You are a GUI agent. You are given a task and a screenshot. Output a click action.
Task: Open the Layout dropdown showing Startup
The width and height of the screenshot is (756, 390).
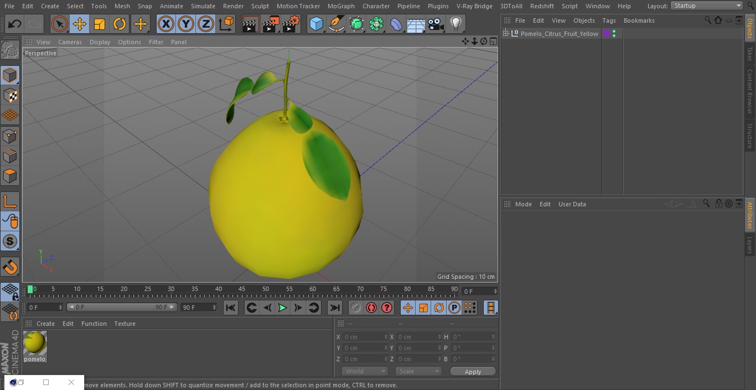[x=707, y=6]
